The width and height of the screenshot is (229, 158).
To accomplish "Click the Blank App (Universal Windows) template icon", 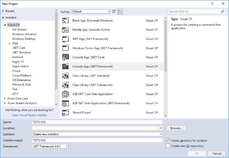I will [x=65, y=20].
